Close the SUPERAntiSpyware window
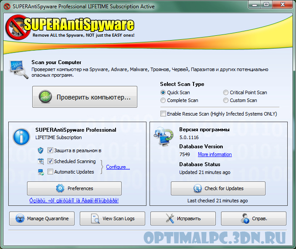This screenshot has height=249, width=296. pyautogui.click(x=282, y=5)
